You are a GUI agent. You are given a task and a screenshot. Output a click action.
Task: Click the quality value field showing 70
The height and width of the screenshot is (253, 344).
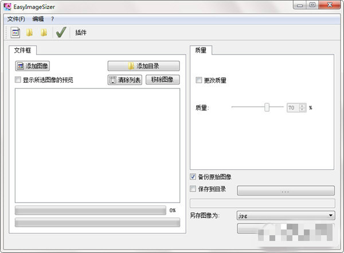coord(293,108)
